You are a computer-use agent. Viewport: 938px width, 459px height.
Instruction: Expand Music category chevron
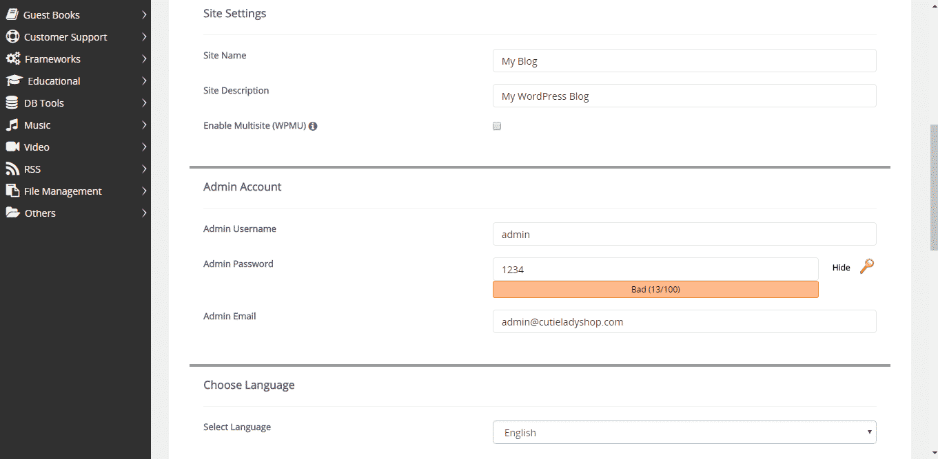point(144,125)
